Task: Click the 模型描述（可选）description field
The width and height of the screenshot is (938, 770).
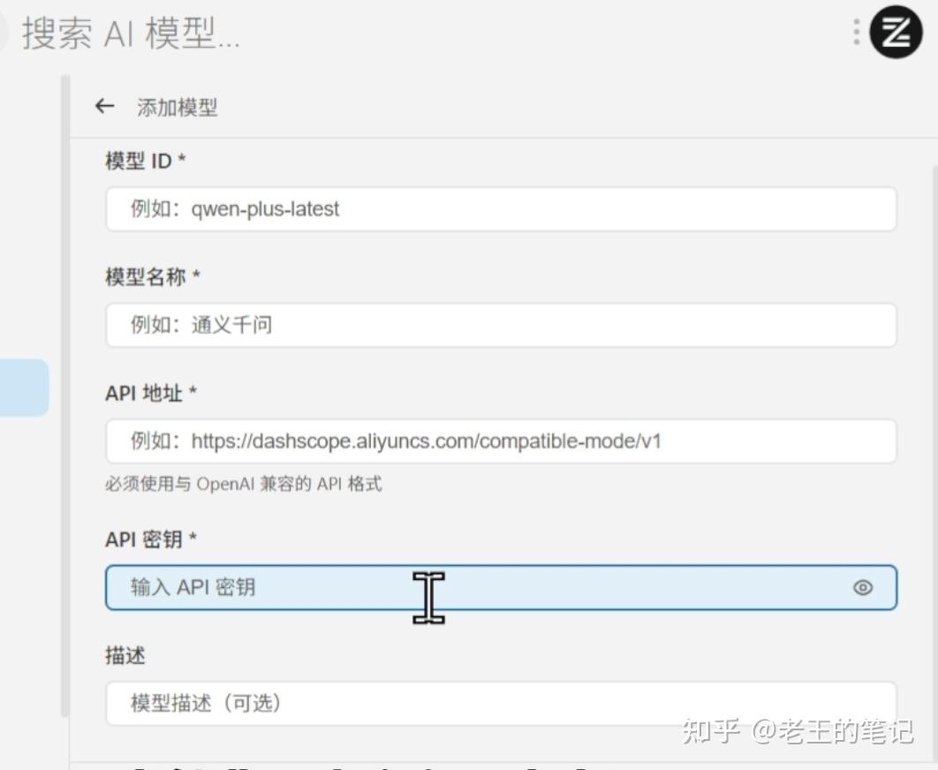Action: tap(502, 703)
